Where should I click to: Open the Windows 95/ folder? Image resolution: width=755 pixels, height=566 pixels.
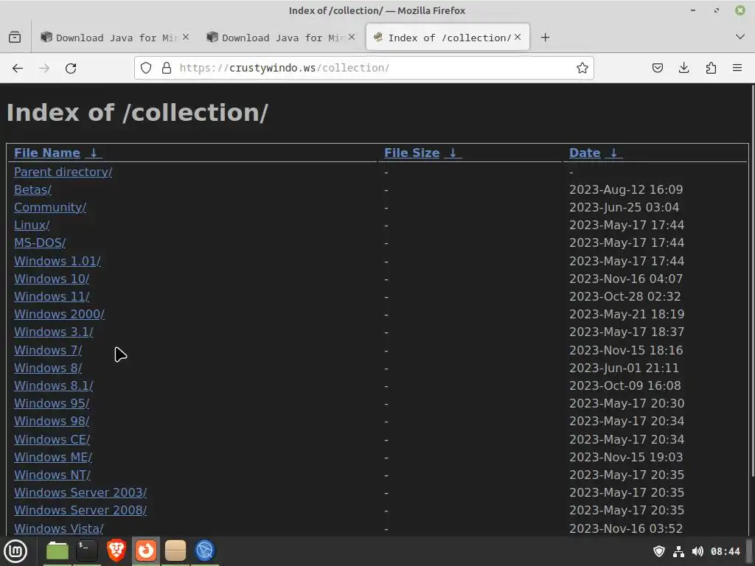pos(52,403)
